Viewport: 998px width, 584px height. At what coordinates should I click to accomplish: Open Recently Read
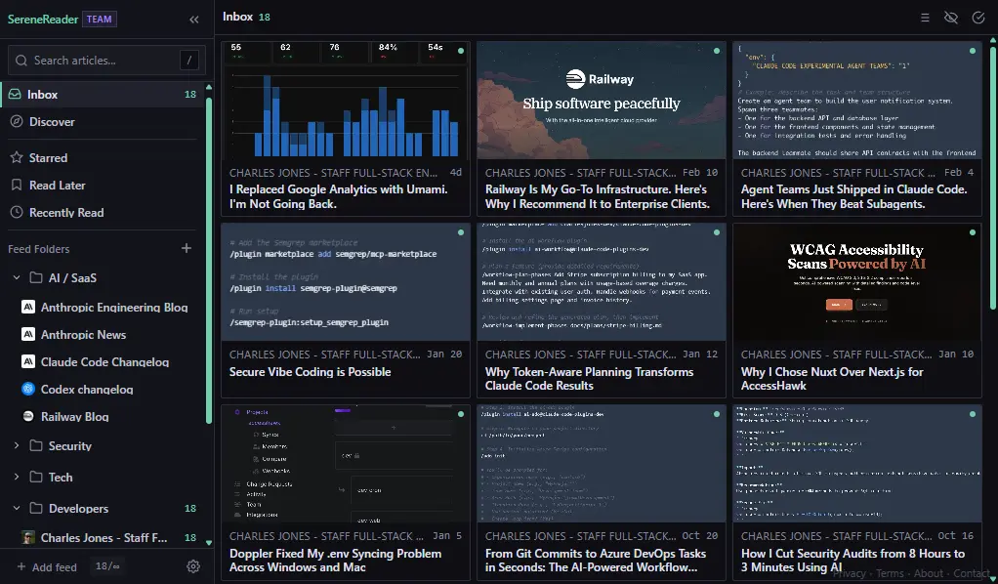point(102,213)
